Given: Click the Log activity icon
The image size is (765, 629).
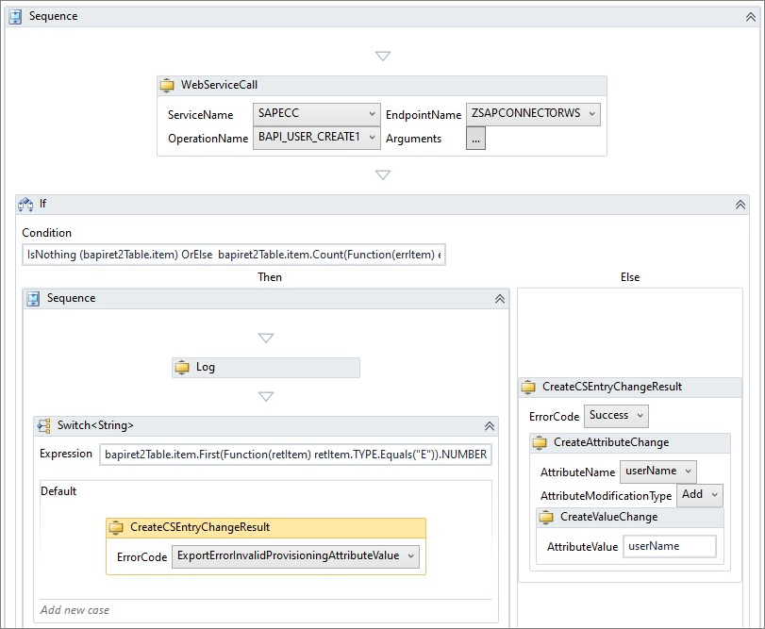Looking at the screenshot, I should (x=182, y=368).
